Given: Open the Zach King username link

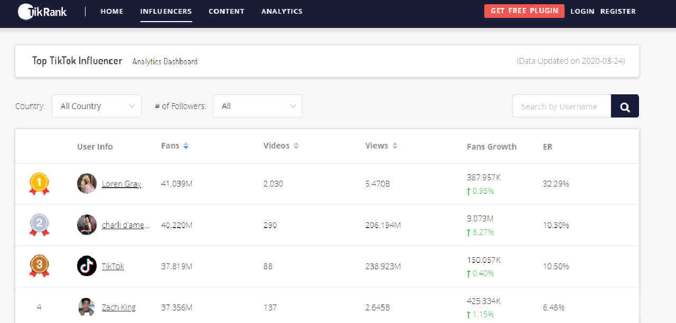Looking at the screenshot, I should tap(119, 307).
